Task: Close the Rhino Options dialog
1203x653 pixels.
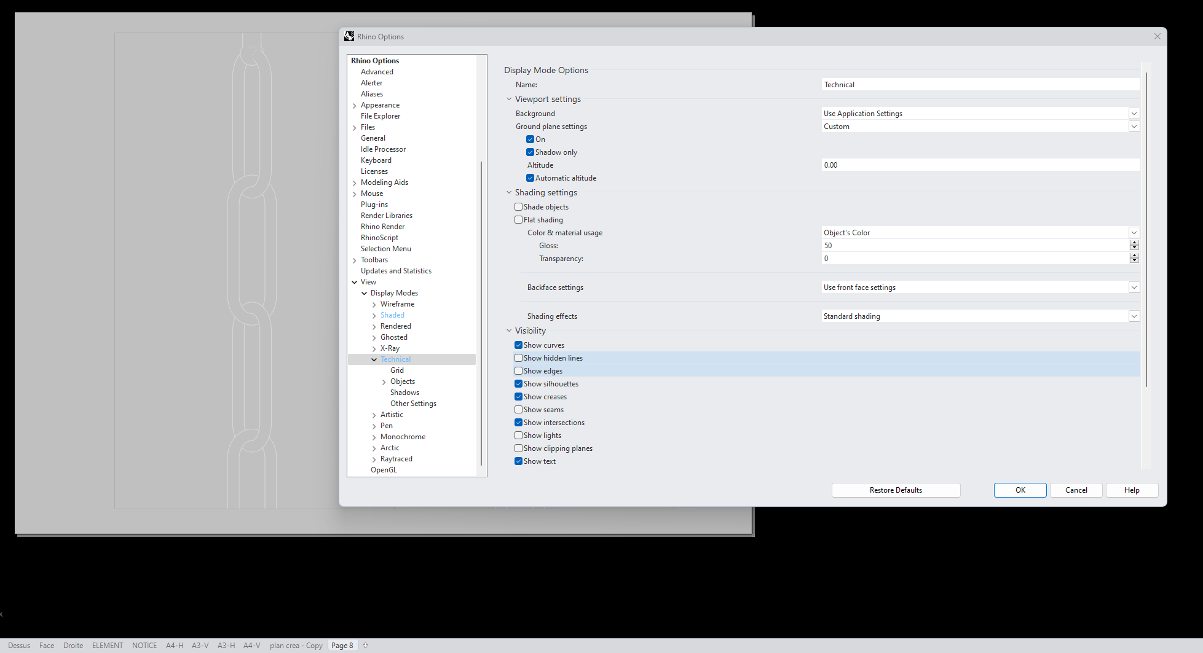Action: [1158, 36]
